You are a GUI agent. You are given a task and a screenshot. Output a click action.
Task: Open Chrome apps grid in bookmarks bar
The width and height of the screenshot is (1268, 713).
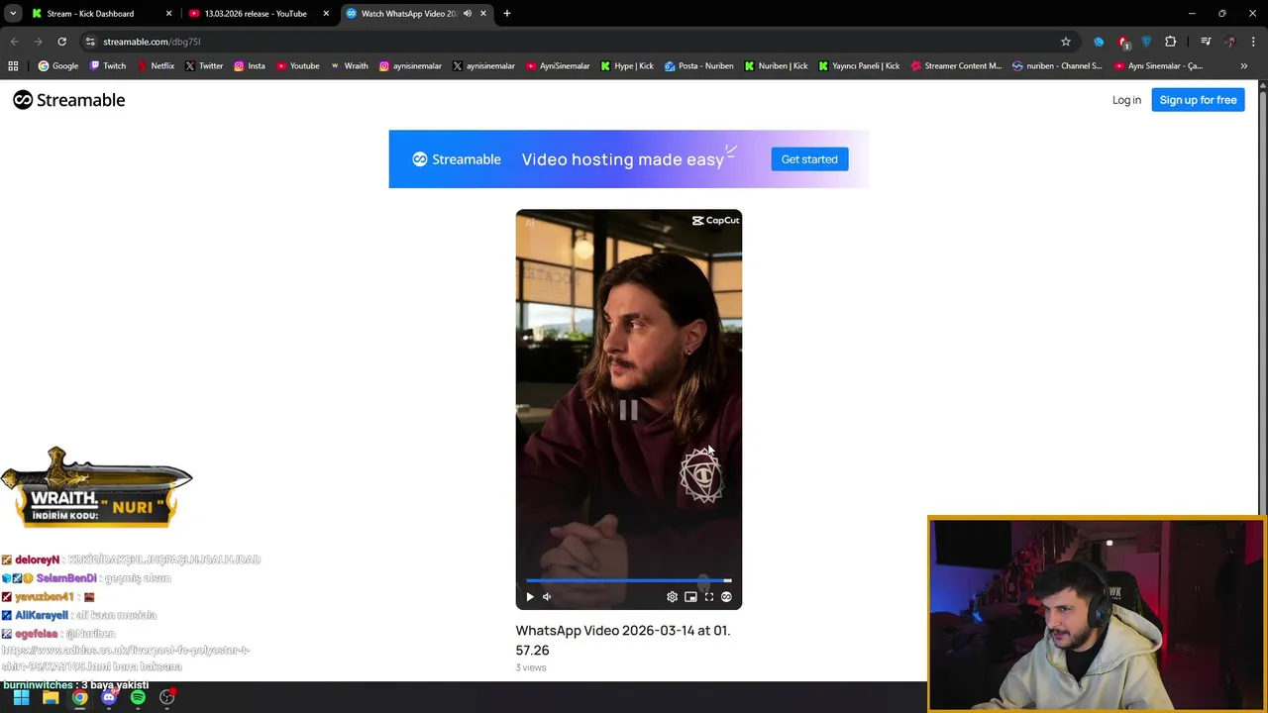13,66
